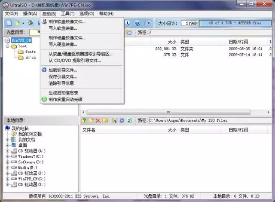Expand the Software (D:) drive node
Image resolution: width=275 pixels, height=202 pixels.
7,162
